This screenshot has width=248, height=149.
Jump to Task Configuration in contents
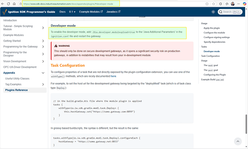[x=210, y=56]
